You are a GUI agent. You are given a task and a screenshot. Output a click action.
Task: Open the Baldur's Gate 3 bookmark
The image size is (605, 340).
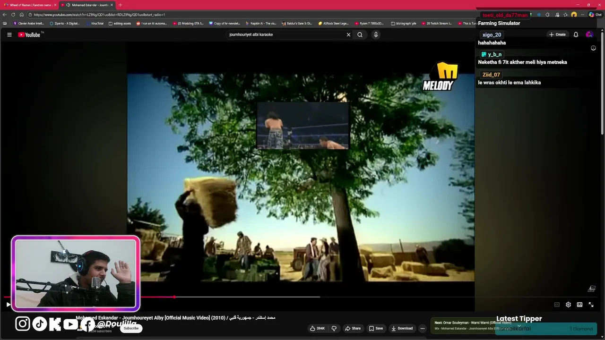(297, 23)
